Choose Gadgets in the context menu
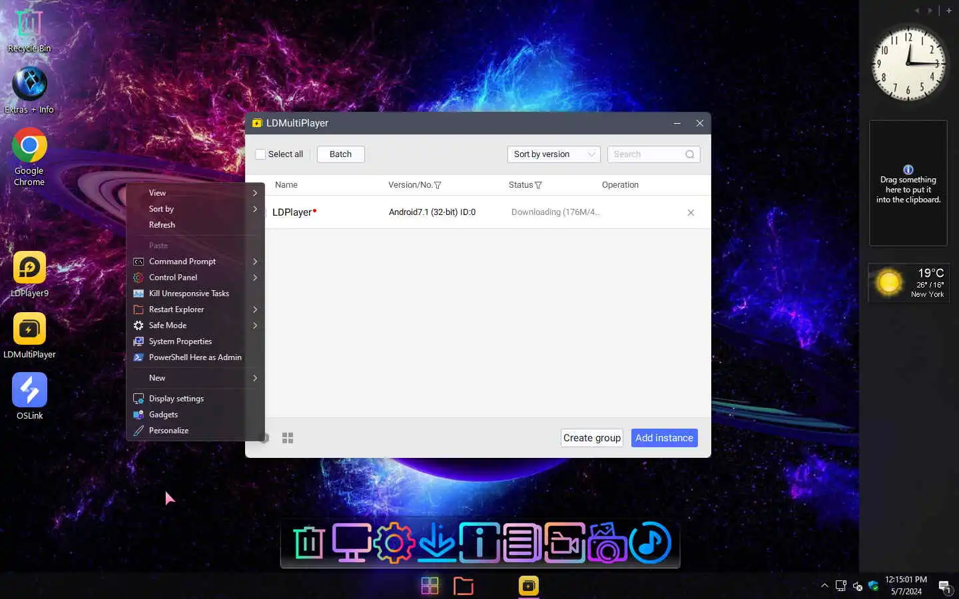The image size is (959, 599). coord(195,415)
